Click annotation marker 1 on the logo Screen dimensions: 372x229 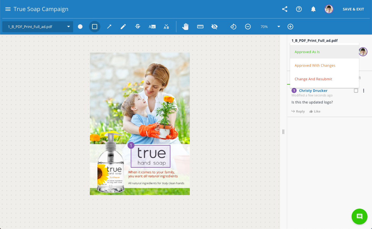[x=131, y=146]
